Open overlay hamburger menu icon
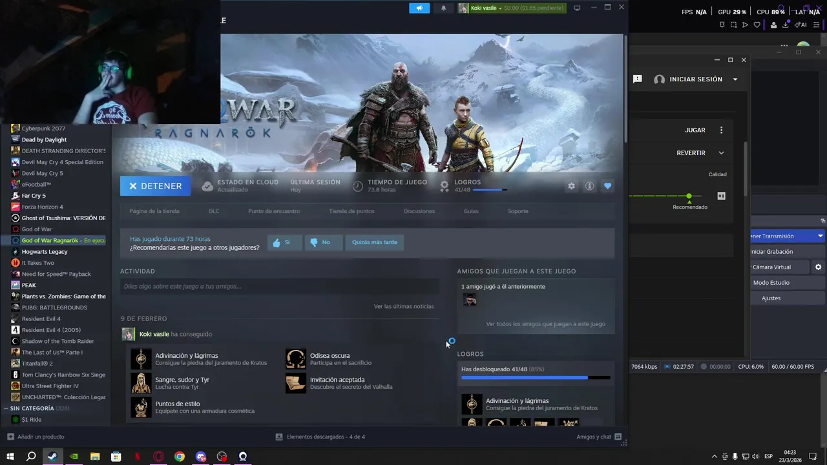This screenshot has width=827, height=465. click(817, 25)
